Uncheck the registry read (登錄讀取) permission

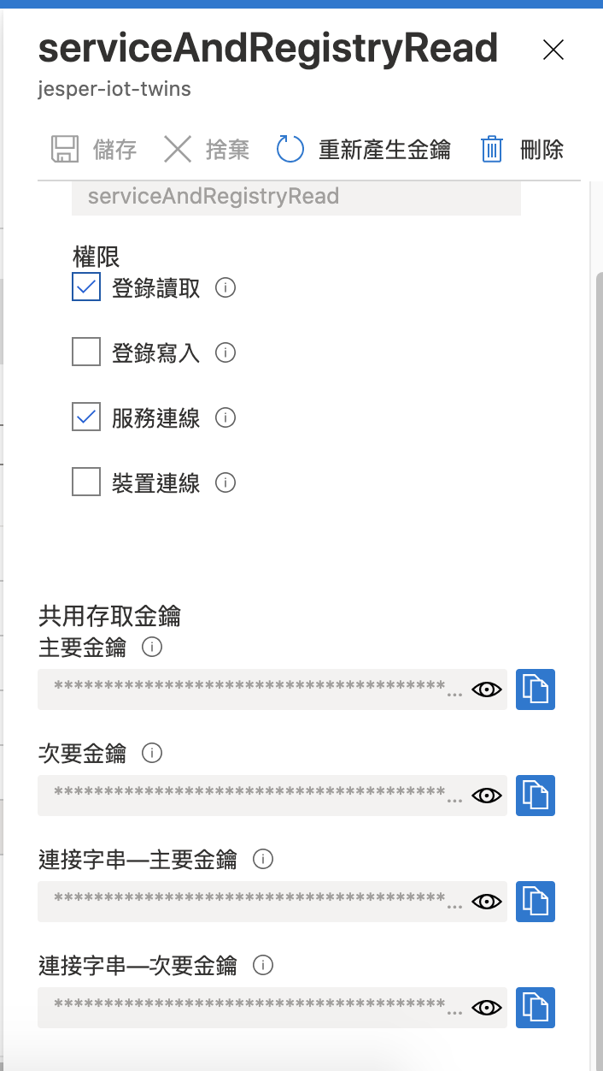click(x=86, y=287)
